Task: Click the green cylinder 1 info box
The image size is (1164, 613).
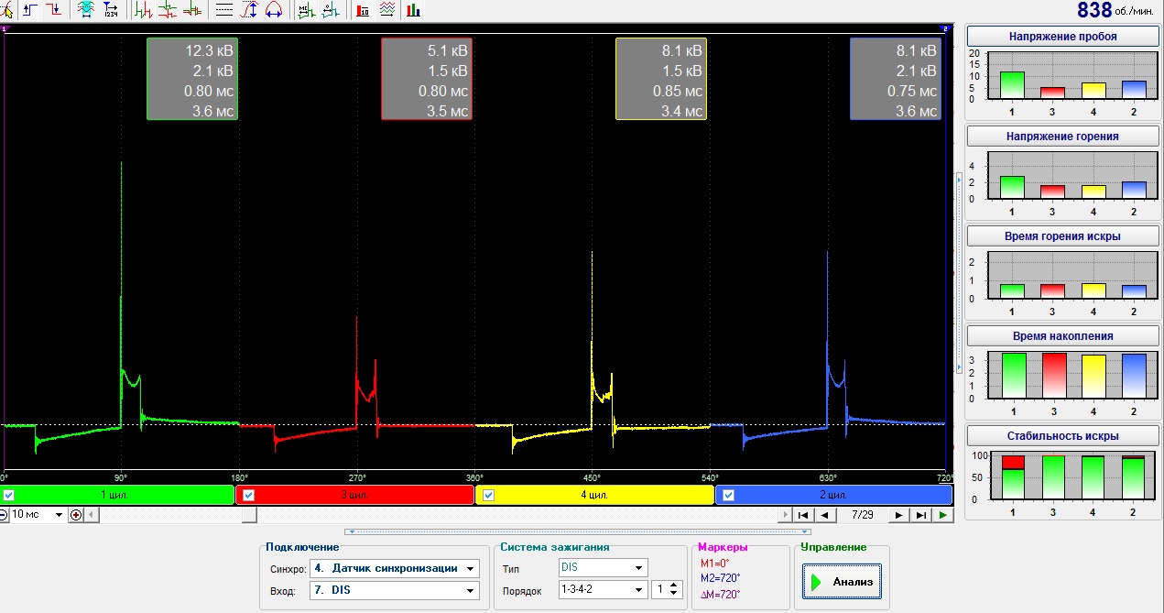Action: point(191,79)
